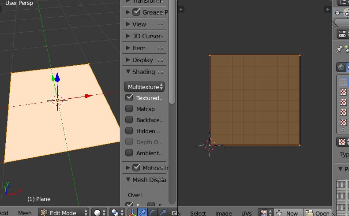The image size is (349, 216).
Task: Select the scale manipulator icon
Action: point(162,212)
